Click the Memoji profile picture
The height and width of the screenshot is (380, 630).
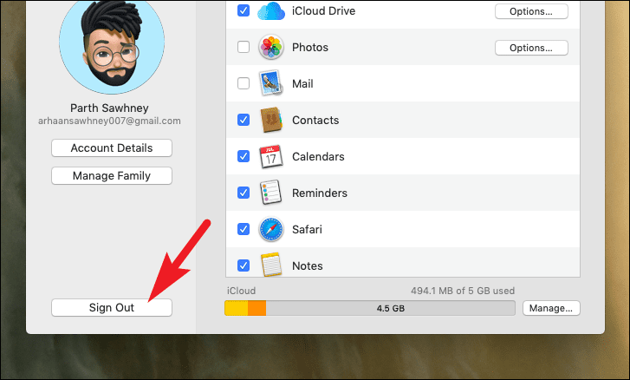click(x=112, y=42)
